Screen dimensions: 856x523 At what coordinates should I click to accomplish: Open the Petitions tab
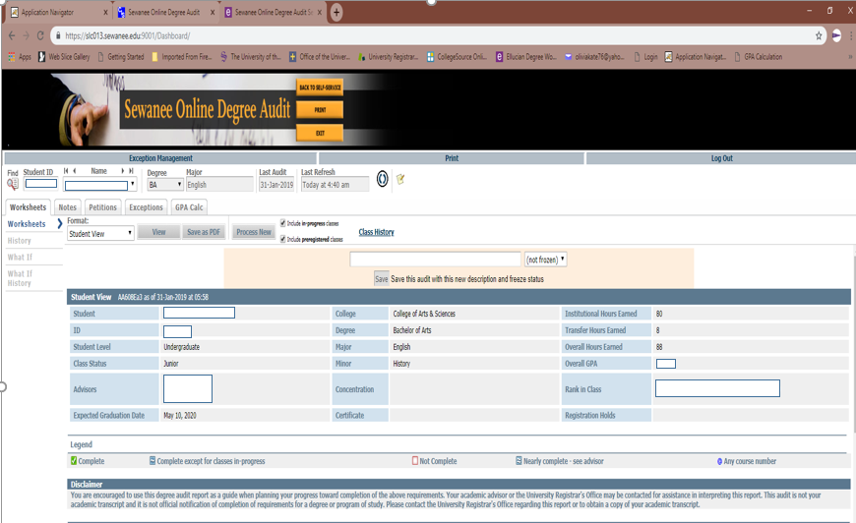tap(102, 207)
